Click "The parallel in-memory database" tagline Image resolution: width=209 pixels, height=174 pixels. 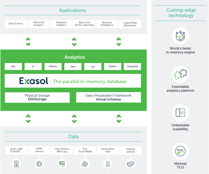coord(90,81)
